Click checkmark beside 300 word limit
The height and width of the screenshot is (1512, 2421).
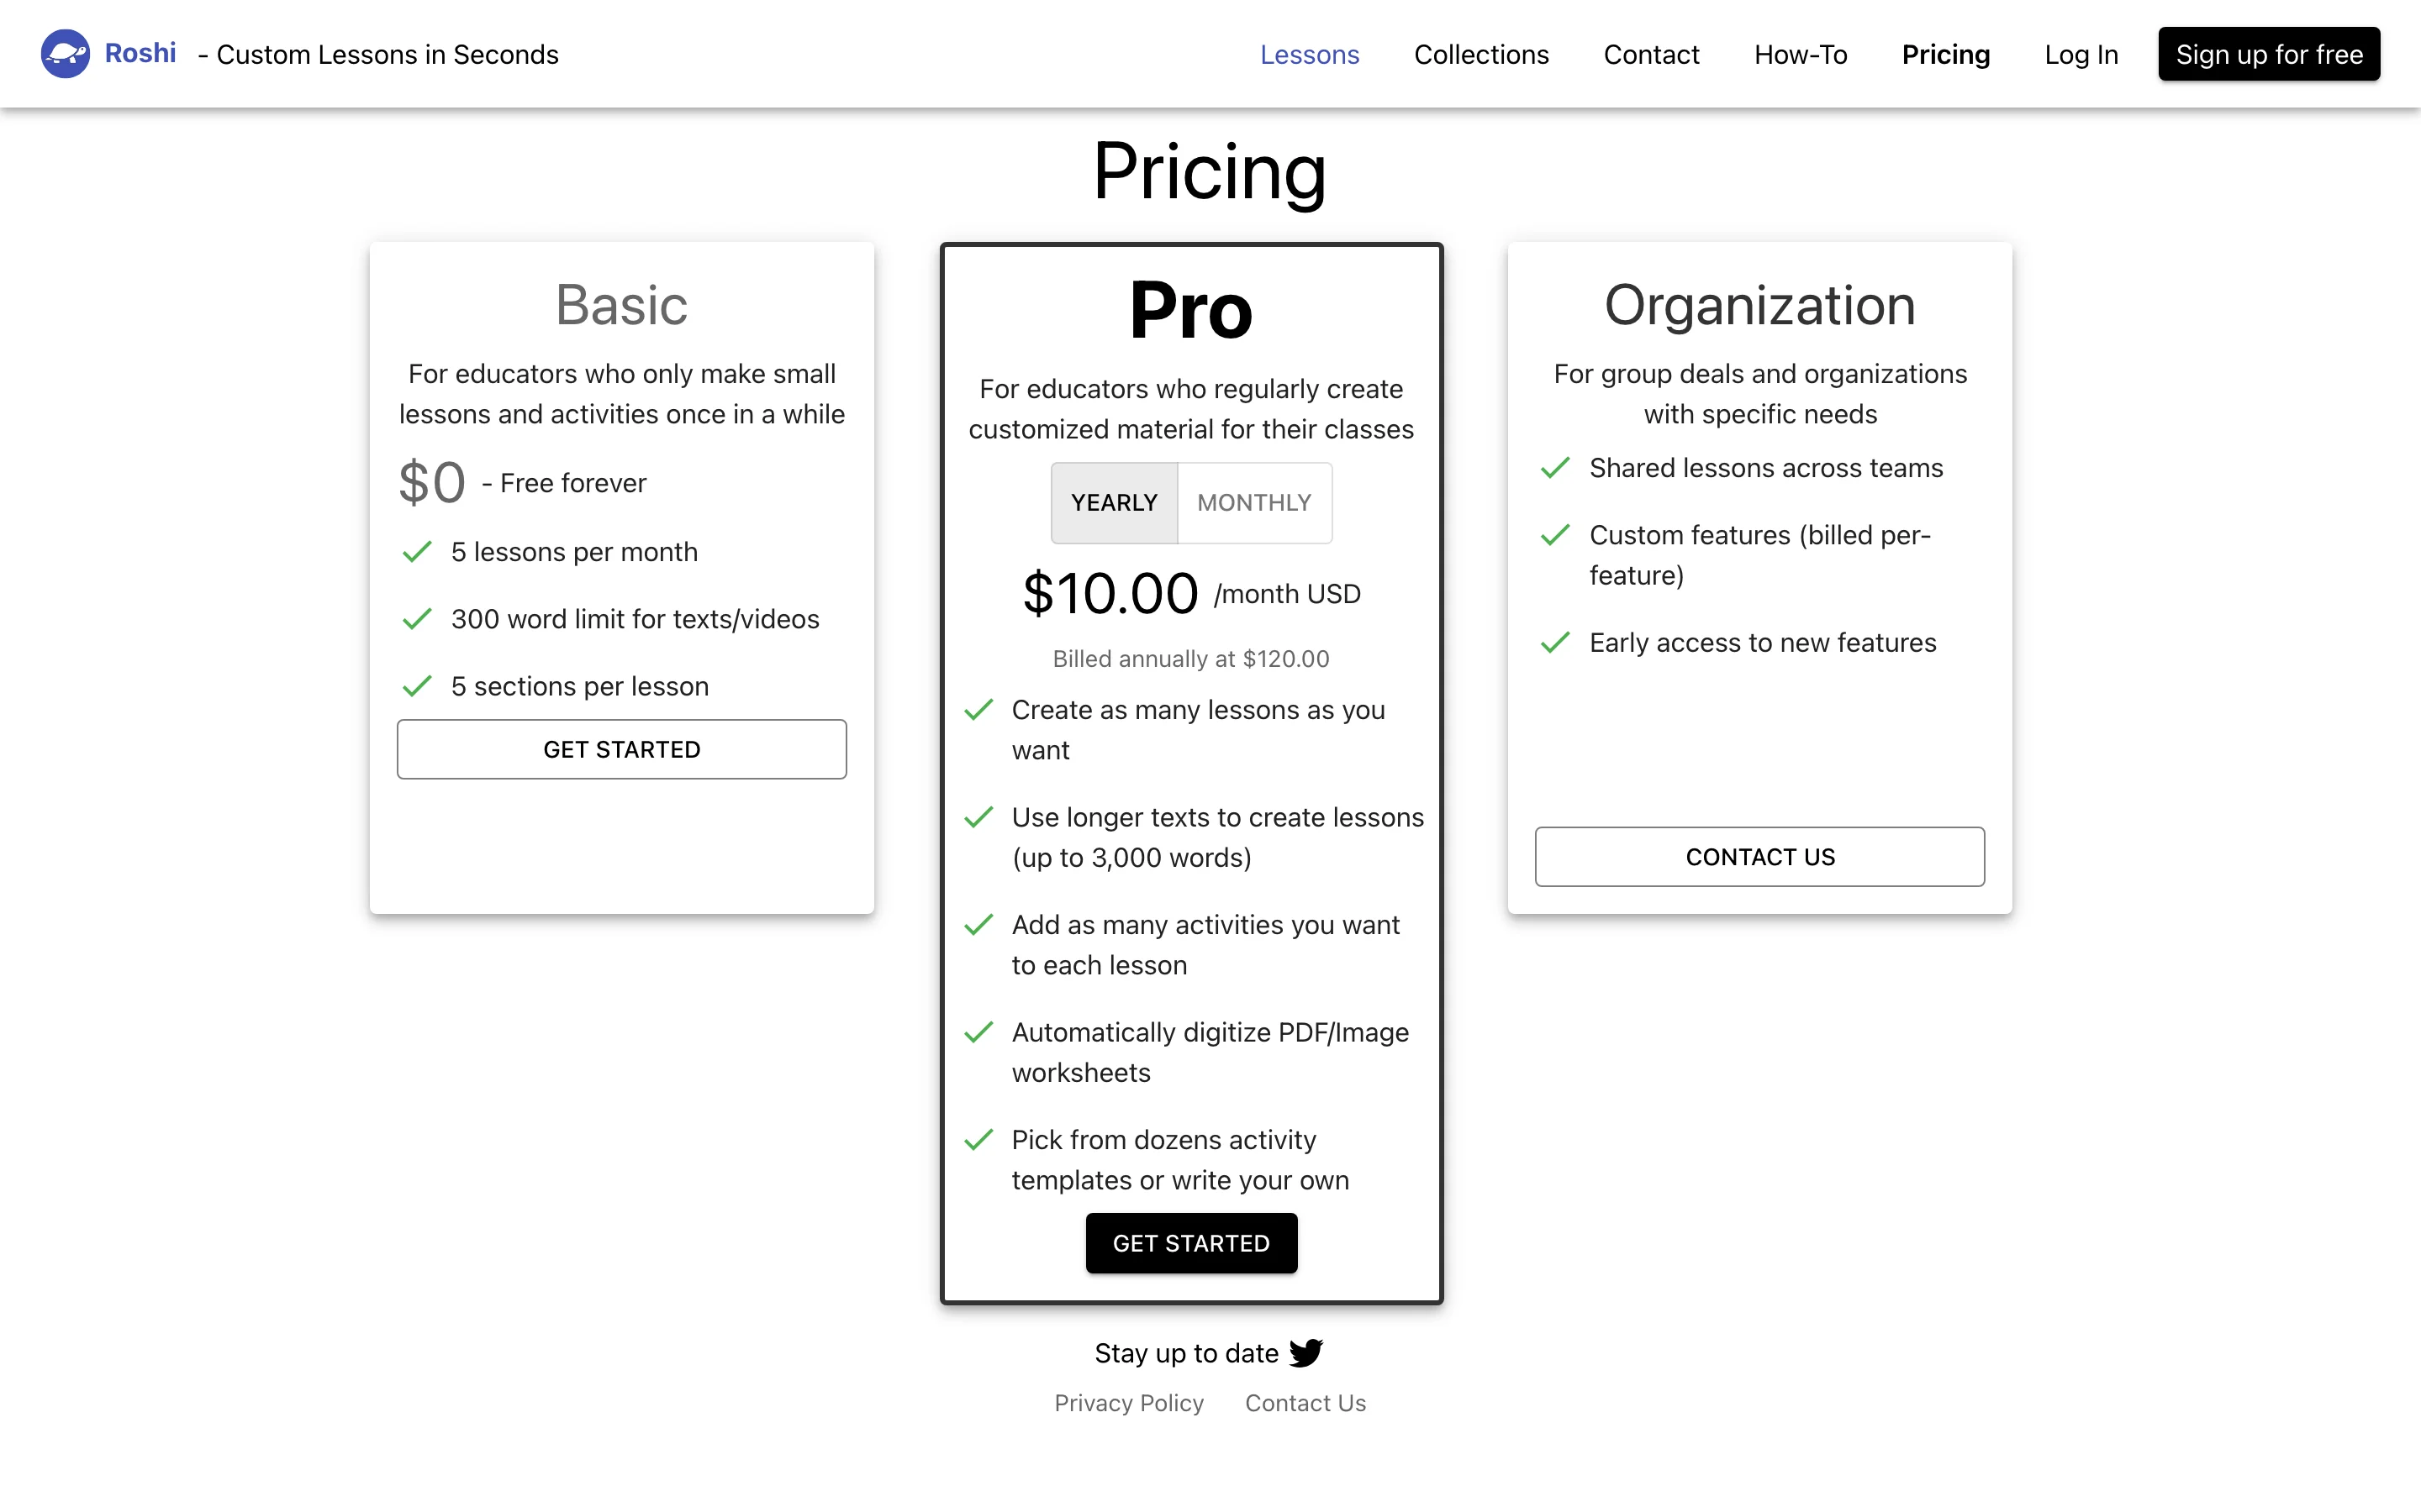[417, 619]
